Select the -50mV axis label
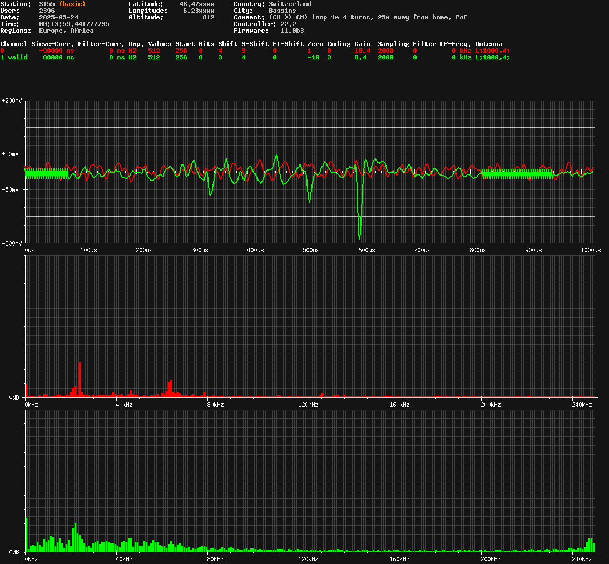 click(x=10, y=190)
